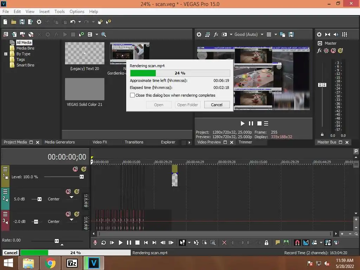Mute audio track 3

[68, 214]
